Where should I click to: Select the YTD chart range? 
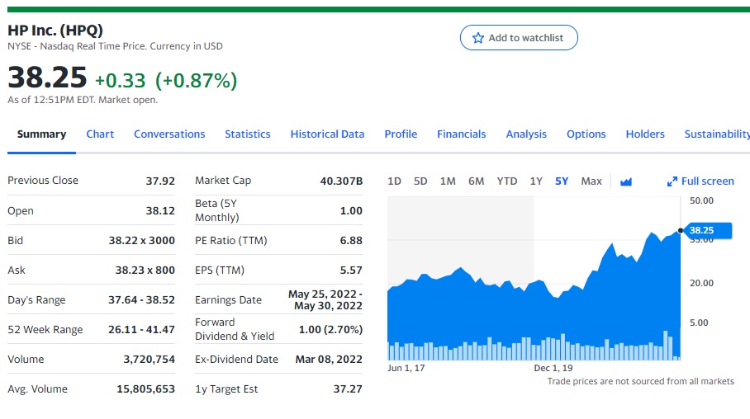(x=507, y=181)
